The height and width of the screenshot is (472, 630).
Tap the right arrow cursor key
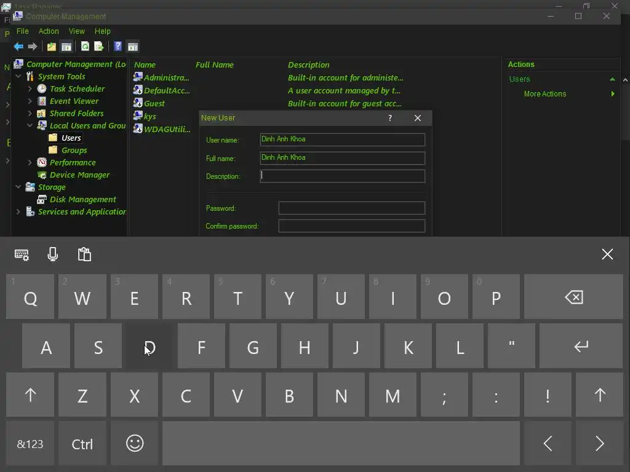(x=599, y=444)
